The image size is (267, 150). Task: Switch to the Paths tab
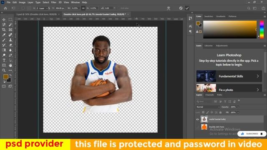click(x=219, y=95)
